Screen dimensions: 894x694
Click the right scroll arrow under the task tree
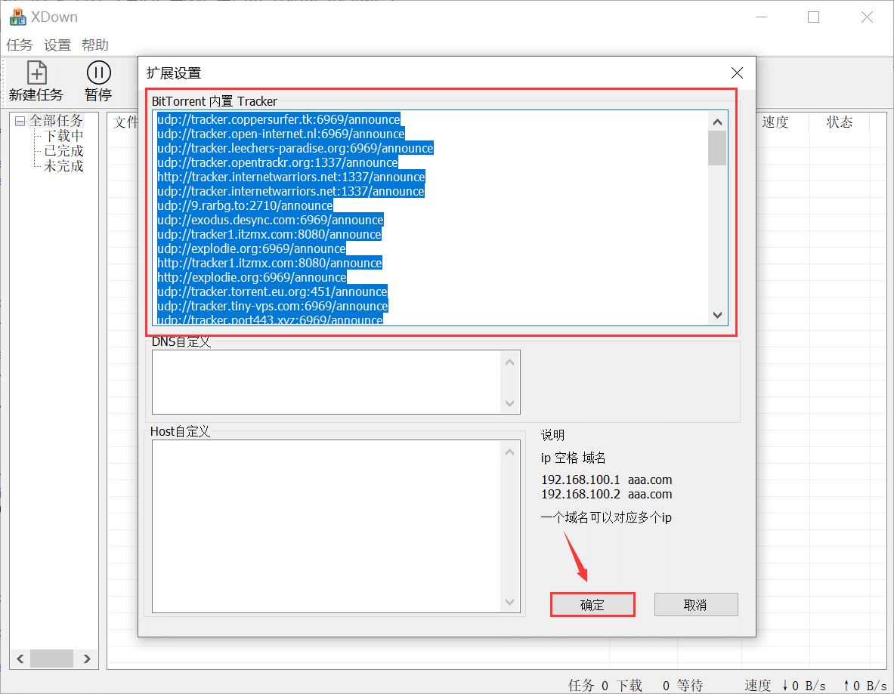coord(87,659)
